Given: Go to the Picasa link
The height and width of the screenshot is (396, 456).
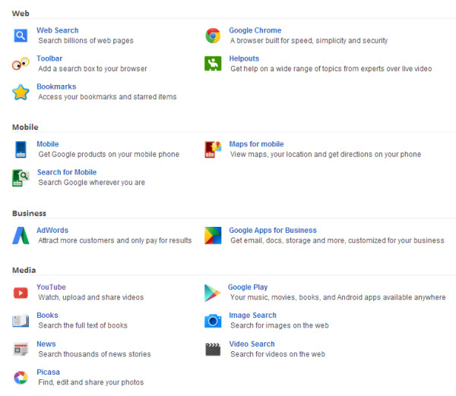Looking at the screenshot, I should pyautogui.click(x=49, y=372).
